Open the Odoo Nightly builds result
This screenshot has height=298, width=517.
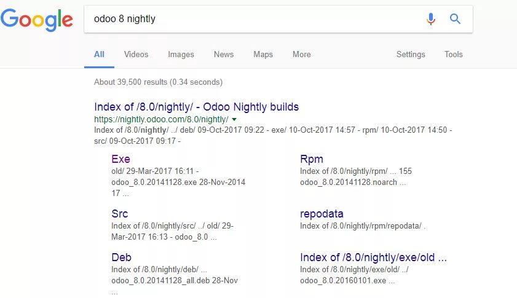click(196, 107)
